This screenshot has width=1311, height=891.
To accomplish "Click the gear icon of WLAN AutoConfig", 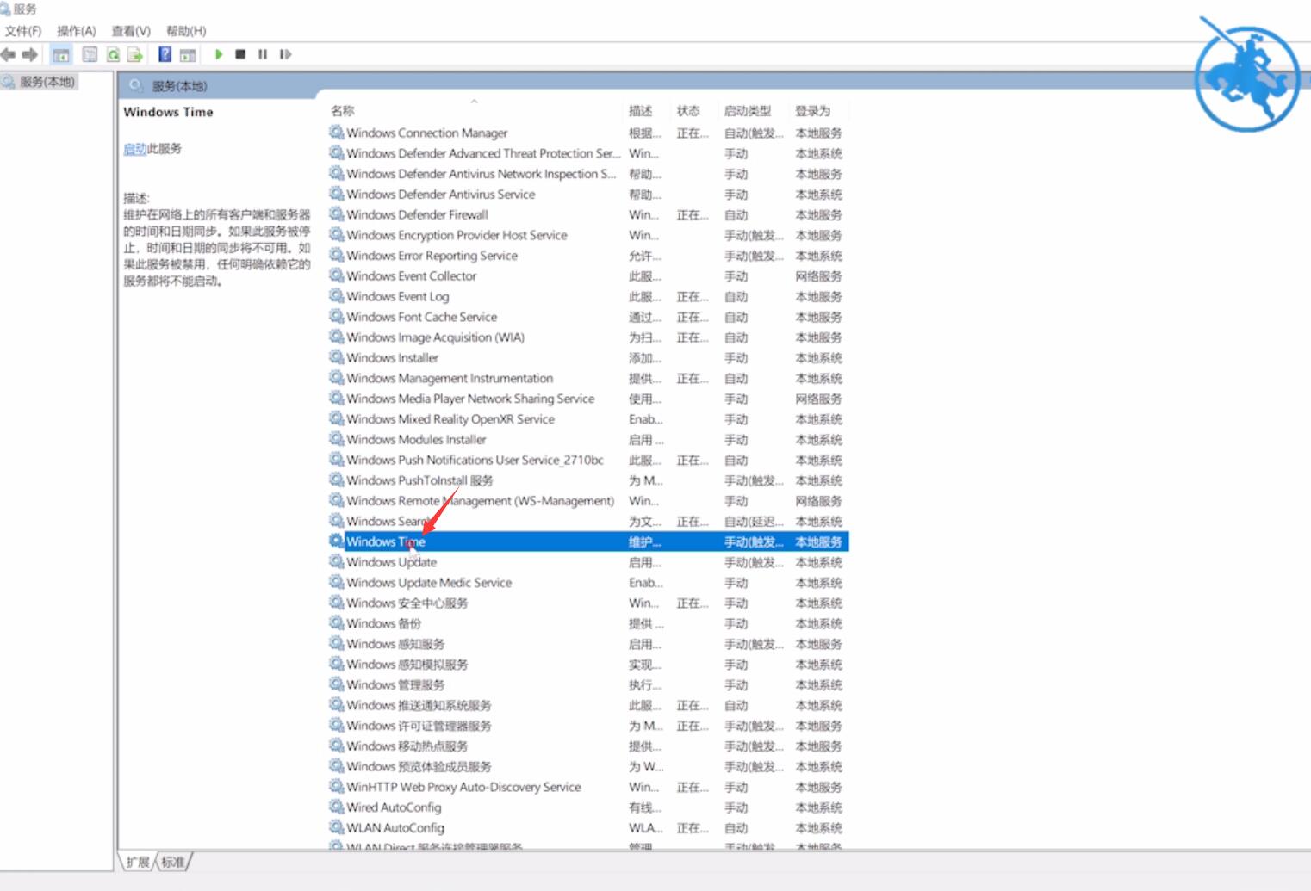I will tap(337, 827).
